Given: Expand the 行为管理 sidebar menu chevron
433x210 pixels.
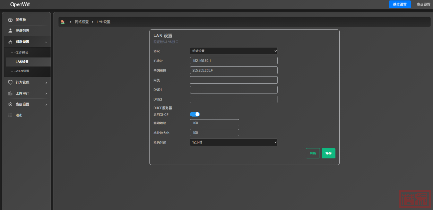Looking at the screenshot, I should tap(46, 82).
